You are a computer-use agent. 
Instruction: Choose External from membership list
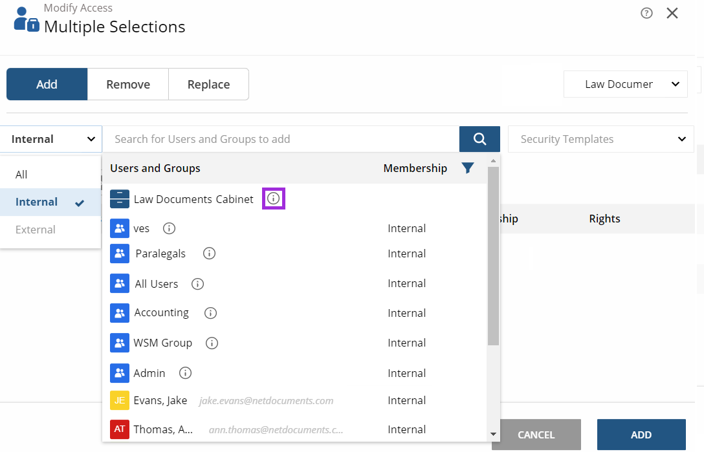pos(50,230)
